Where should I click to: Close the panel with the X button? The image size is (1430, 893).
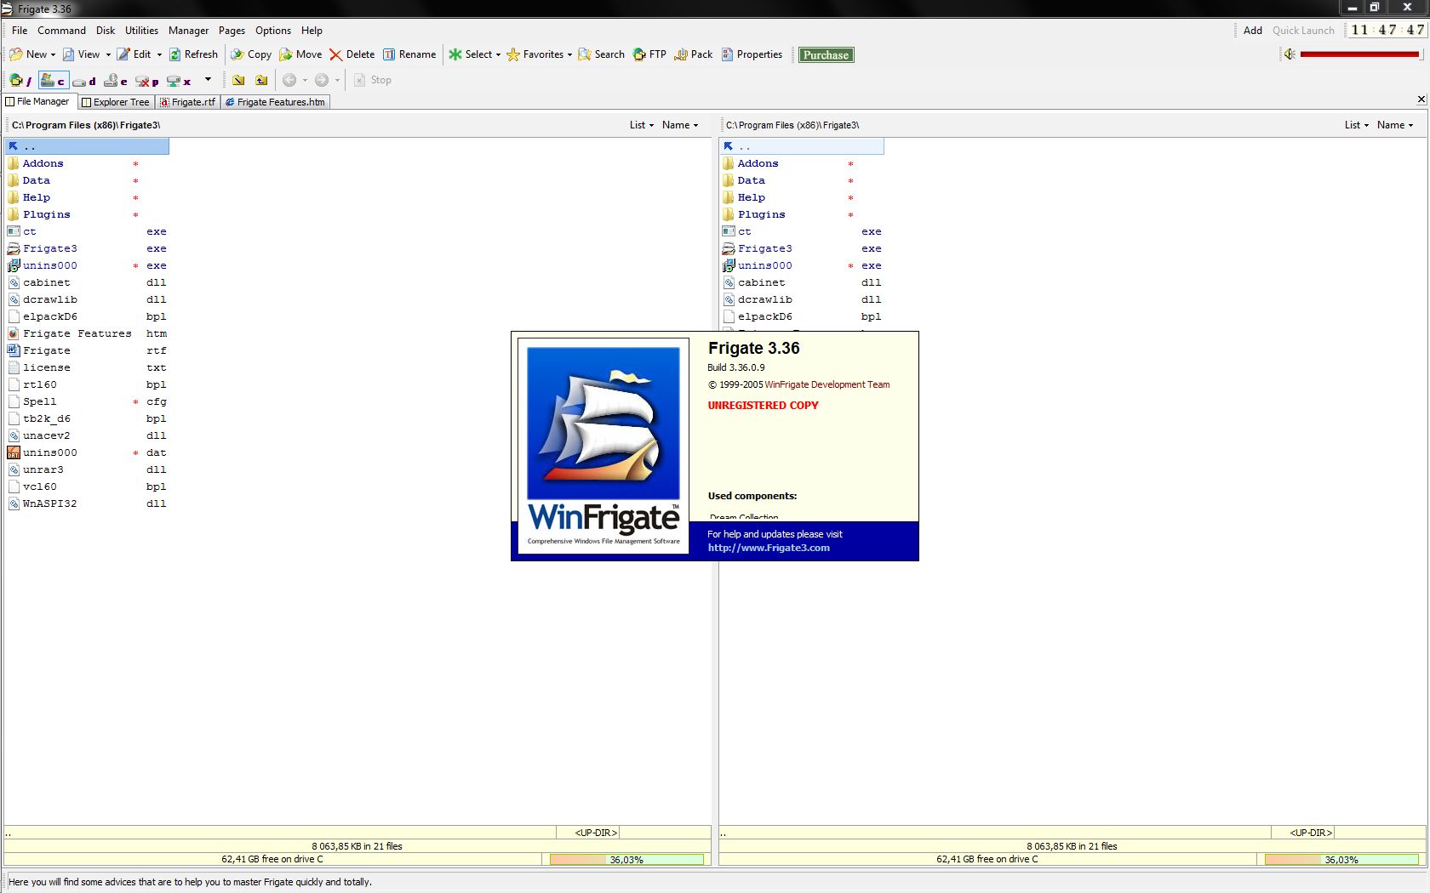pyautogui.click(x=1421, y=100)
